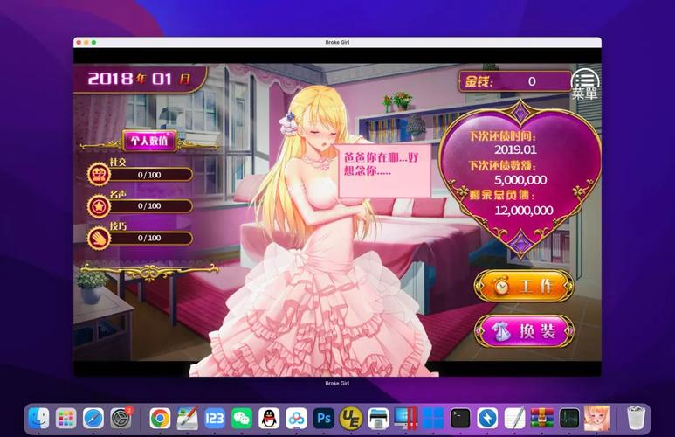Maximize the Broke Girl window

pyautogui.click(x=93, y=42)
